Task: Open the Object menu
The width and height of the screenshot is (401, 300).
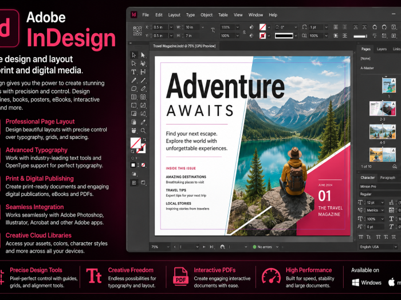Action: tap(206, 15)
